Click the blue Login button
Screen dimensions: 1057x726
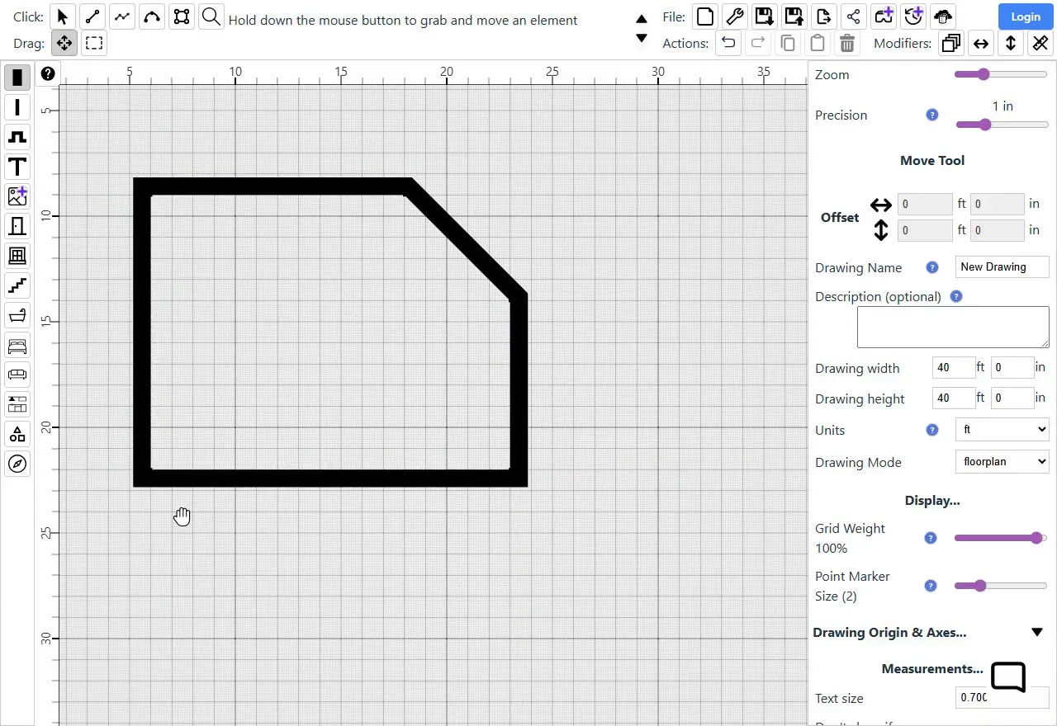tap(1026, 16)
